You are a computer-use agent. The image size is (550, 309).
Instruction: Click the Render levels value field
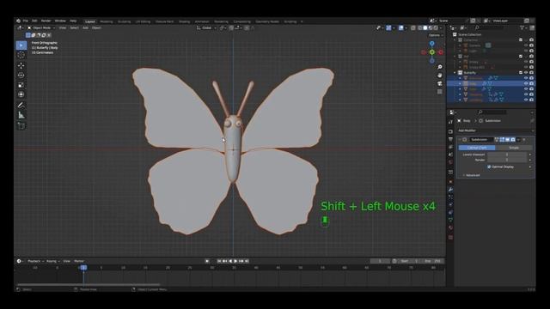pyautogui.click(x=507, y=160)
